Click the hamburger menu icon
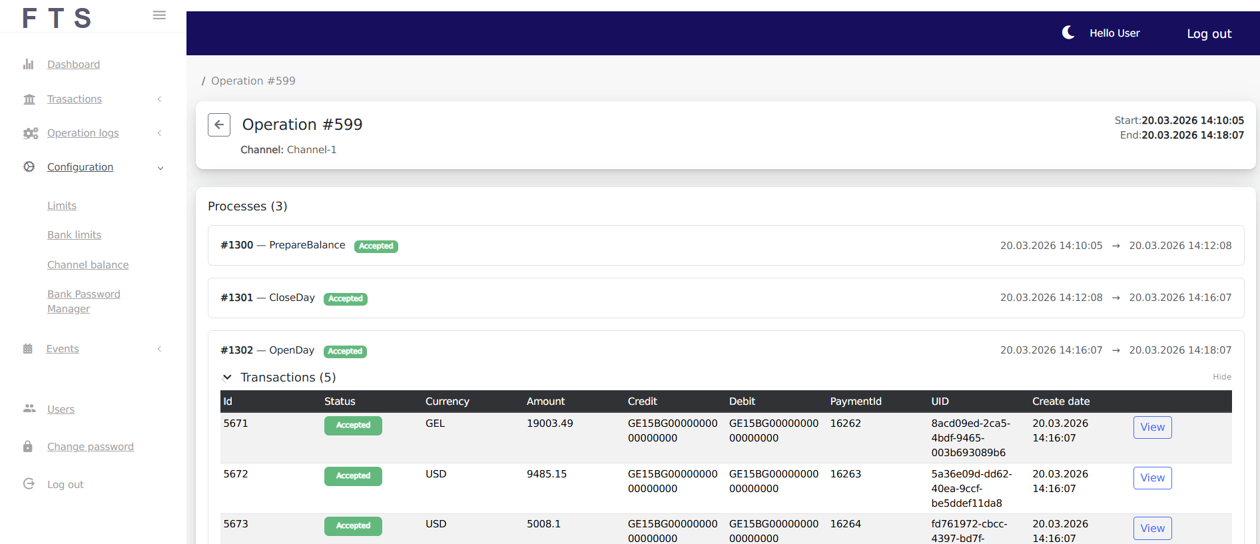This screenshot has width=1260, height=544. point(159,15)
